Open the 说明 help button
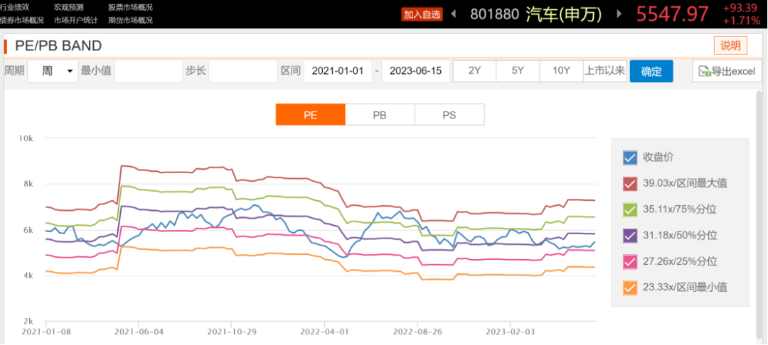The height and width of the screenshot is (345, 768). click(x=730, y=46)
